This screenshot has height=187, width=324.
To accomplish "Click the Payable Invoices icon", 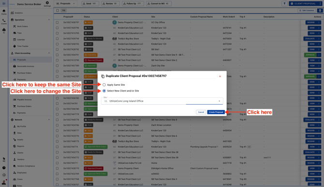I will pos(15,100).
